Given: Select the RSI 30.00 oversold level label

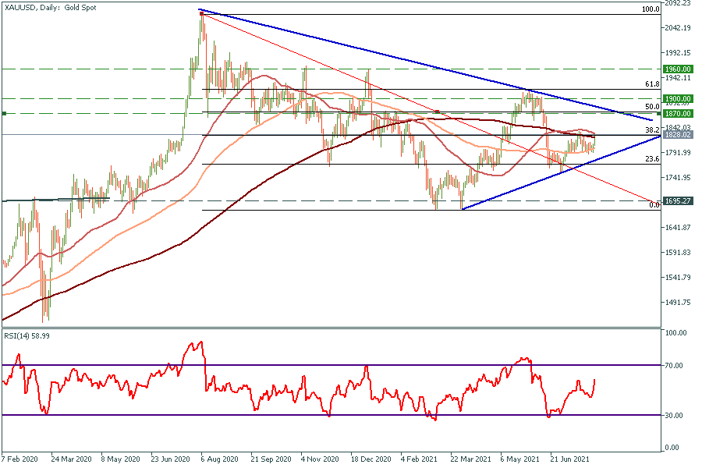Looking at the screenshot, I should (x=675, y=415).
